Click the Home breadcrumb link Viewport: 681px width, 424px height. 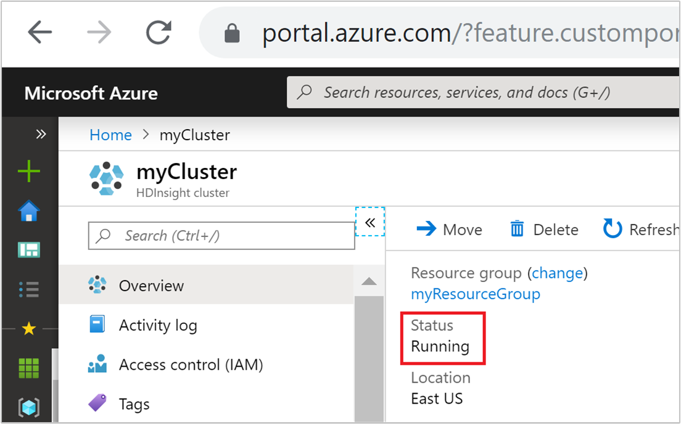pyautogui.click(x=110, y=135)
